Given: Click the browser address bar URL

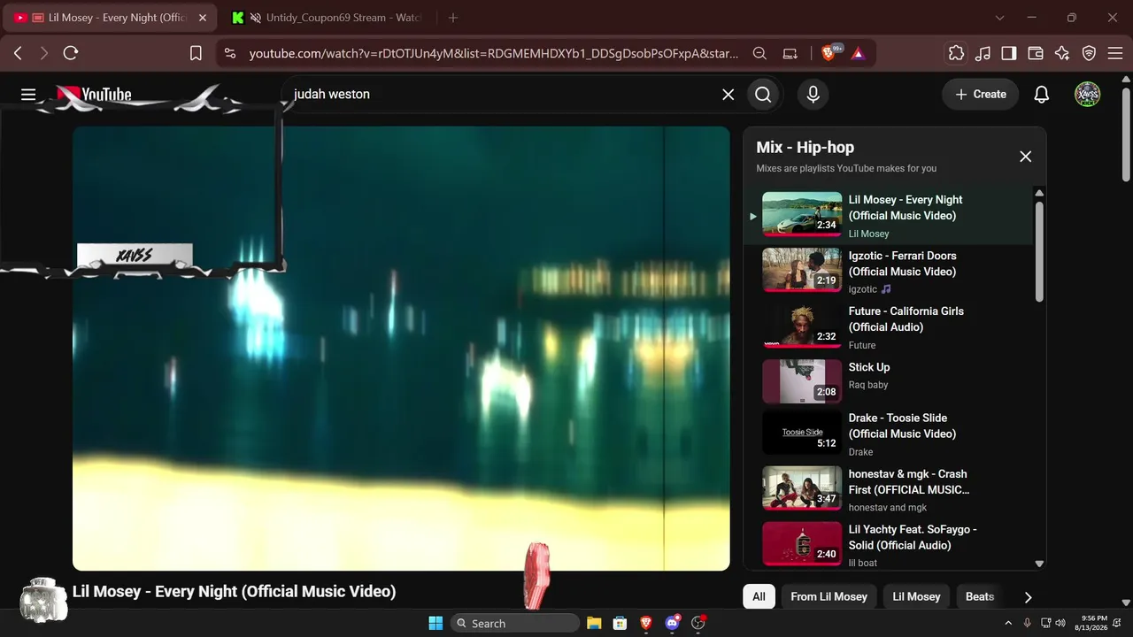Looking at the screenshot, I should 493,53.
